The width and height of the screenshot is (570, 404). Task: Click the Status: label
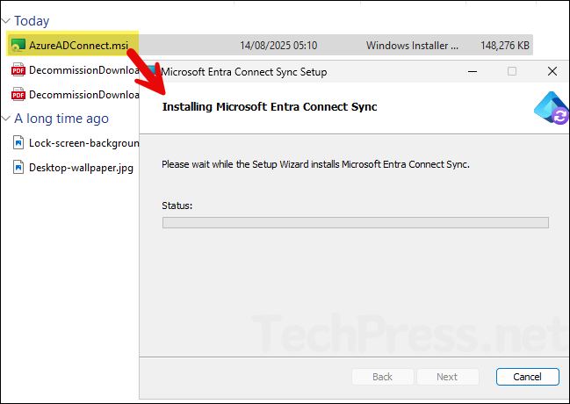pyautogui.click(x=177, y=206)
